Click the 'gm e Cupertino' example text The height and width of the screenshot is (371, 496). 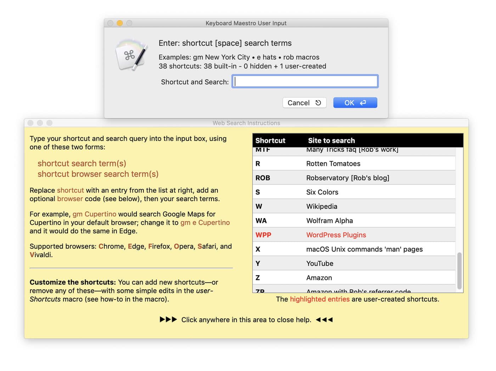(205, 222)
